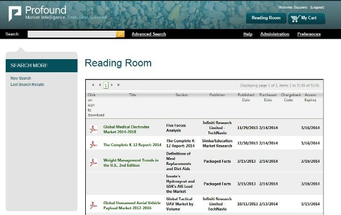Sort by Access Expires column header

click(x=310, y=97)
